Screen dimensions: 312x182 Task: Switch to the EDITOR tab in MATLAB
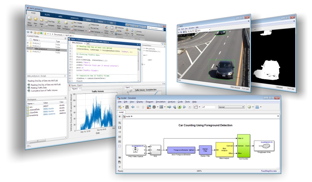pyautogui.click(x=89, y=20)
